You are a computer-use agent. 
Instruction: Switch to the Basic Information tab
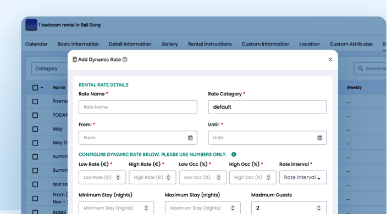tap(78, 44)
